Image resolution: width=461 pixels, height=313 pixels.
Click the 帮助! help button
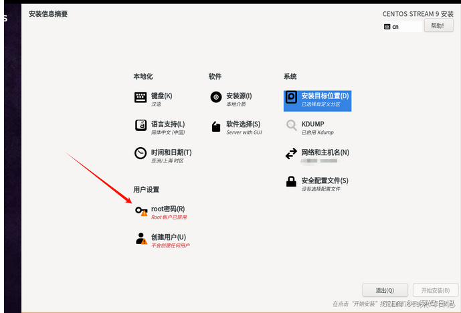pyautogui.click(x=439, y=26)
